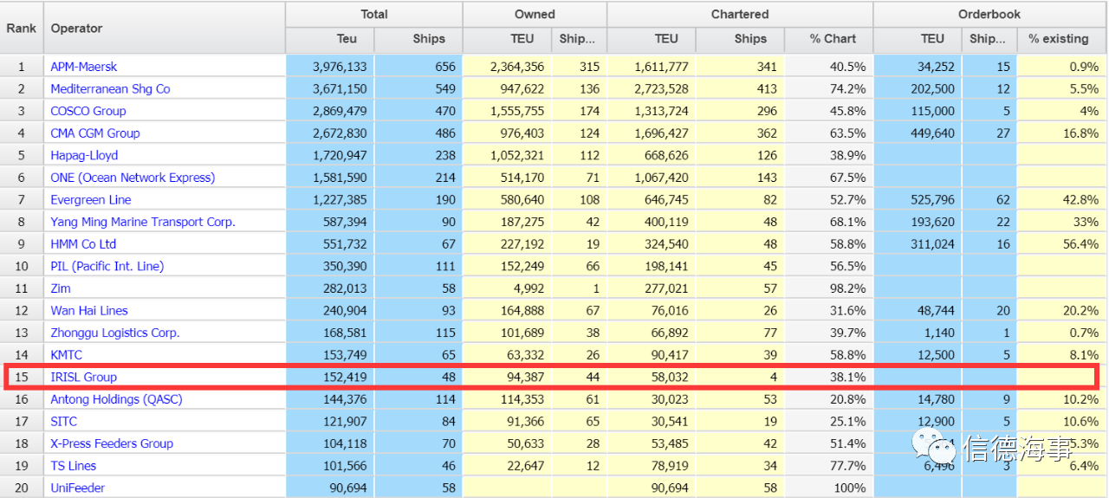This screenshot has height=498, width=1109.
Task: Open ONE (Ocean Network Express) link
Action: tap(133, 178)
